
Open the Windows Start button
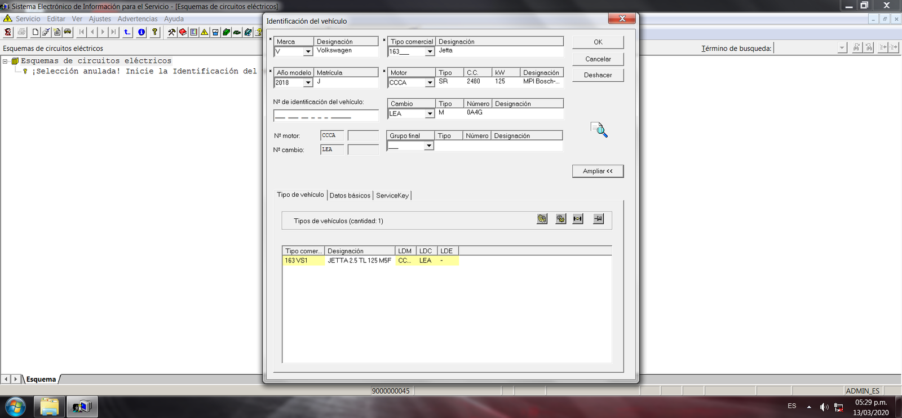pos(15,406)
